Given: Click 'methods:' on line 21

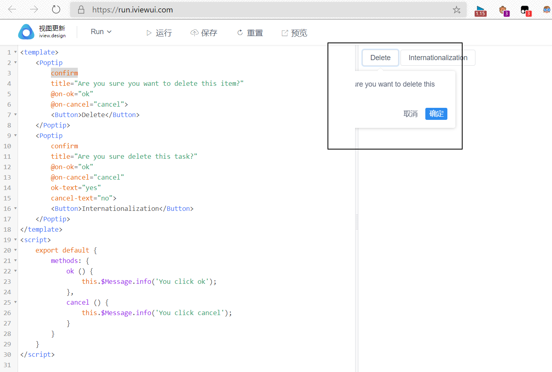Looking at the screenshot, I should click(66, 261).
